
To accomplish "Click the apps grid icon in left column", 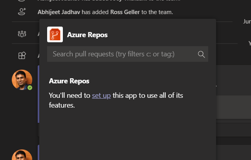I will 22,56.
